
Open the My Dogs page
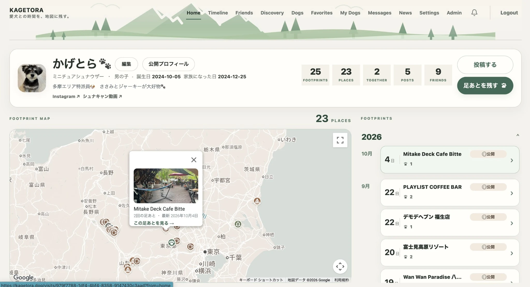350,13
